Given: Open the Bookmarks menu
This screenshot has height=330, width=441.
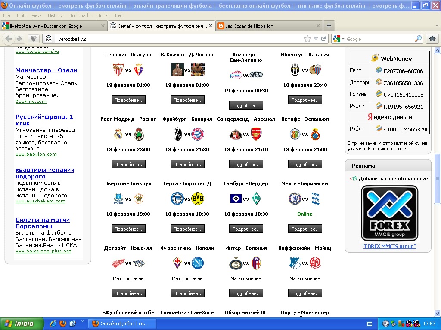Looking at the screenshot, I should [81, 15].
